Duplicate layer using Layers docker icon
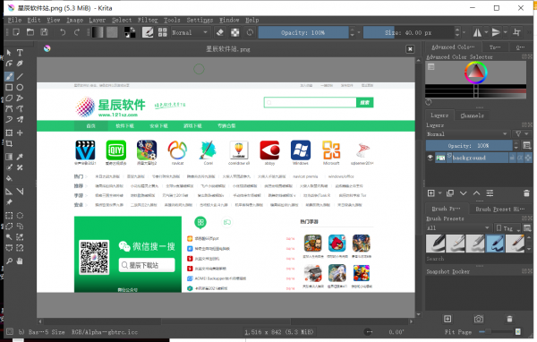The width and height of the screenshot is (537, 342). point(450,193)
